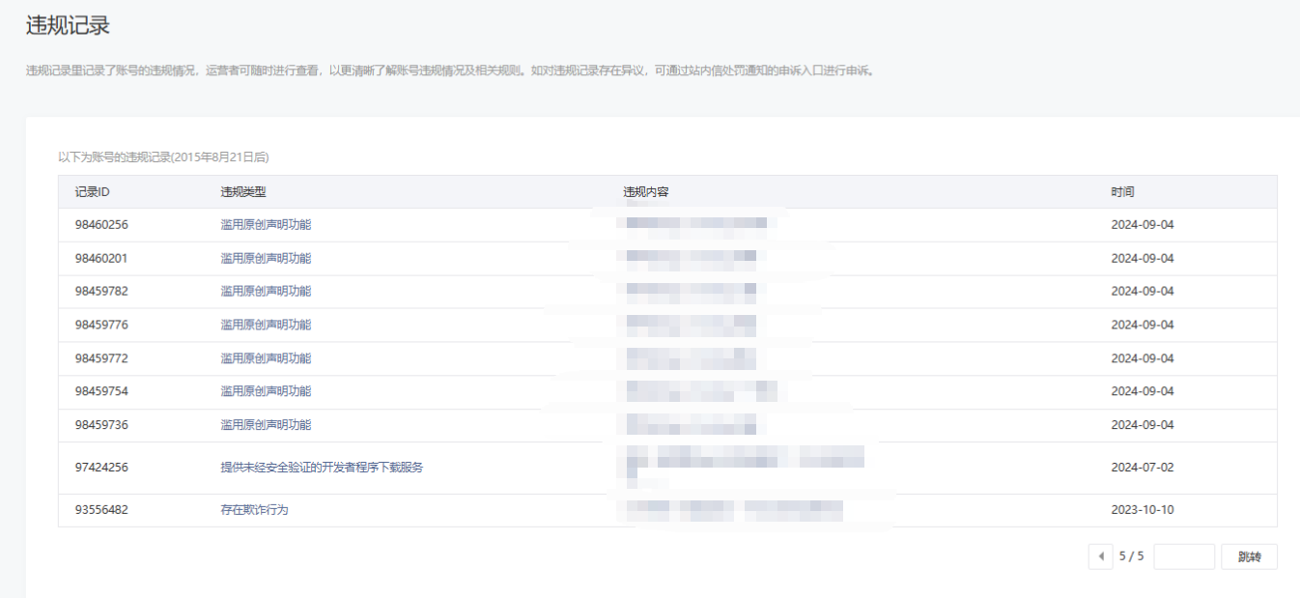Click the 2023-10-10 date cell
The height and width of the screenshot is (598, 1300).
[x=1143, y=510]
